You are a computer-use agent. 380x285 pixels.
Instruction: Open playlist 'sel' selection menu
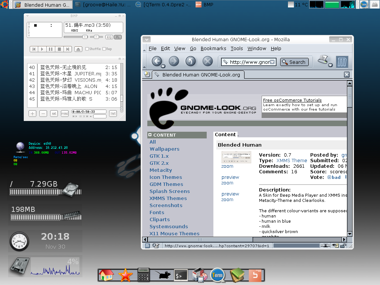54,114
